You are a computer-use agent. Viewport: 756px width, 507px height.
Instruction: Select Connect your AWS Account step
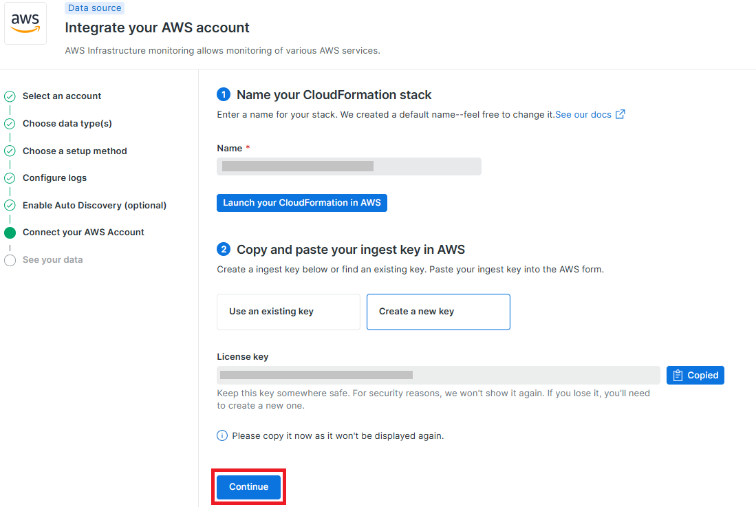[83, 233]
